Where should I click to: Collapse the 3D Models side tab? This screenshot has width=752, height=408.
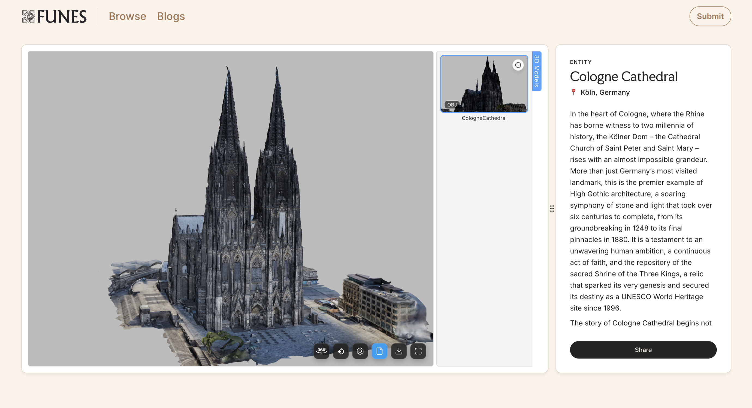pyautogui.click(x=537, y=71)
